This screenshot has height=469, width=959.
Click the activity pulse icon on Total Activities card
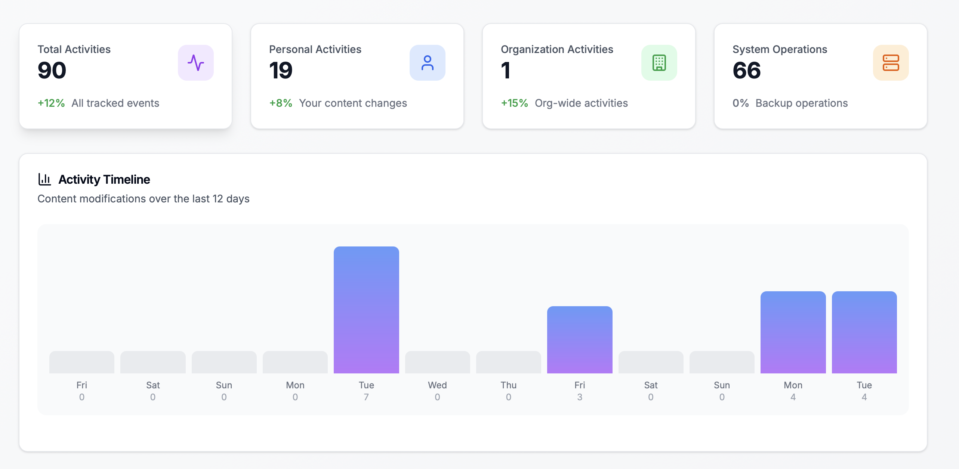click(196, 63)
